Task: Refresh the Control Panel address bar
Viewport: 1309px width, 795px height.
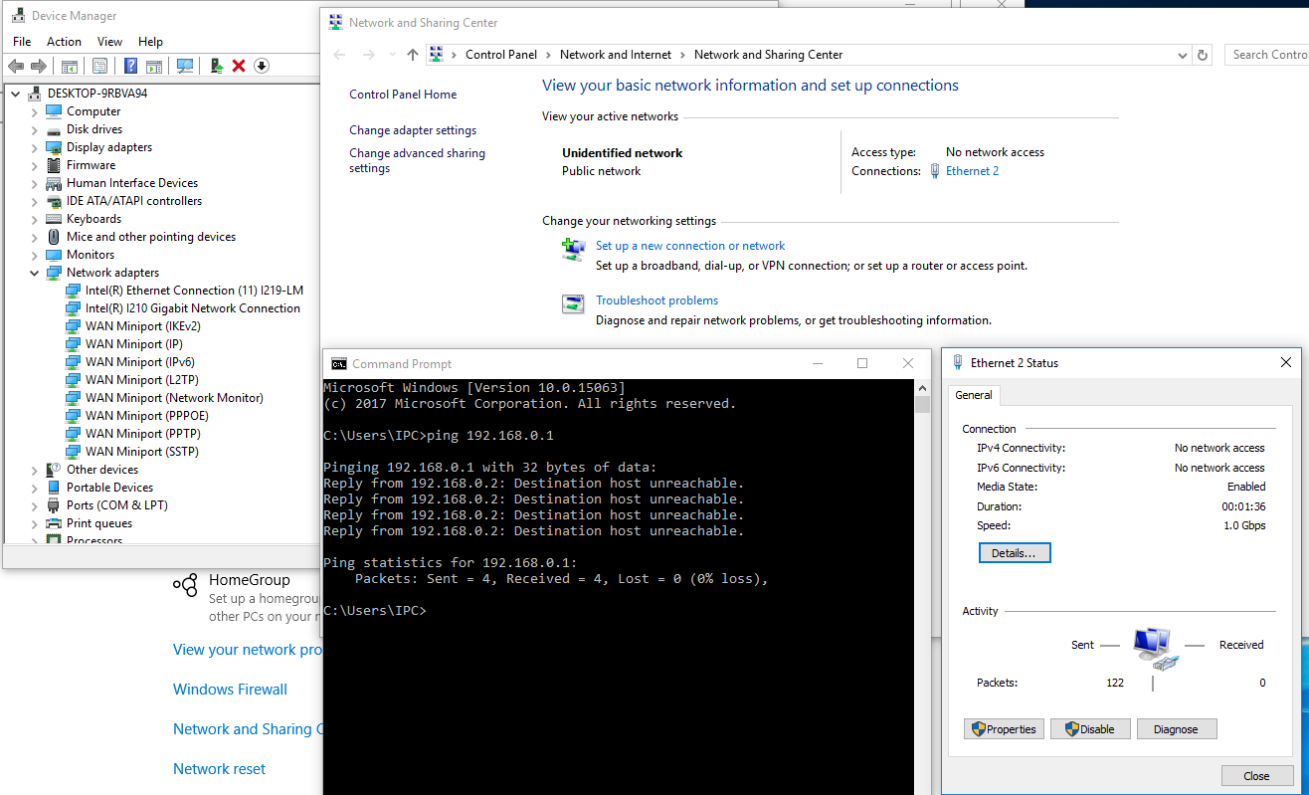Action: (x=1203, y=55)
